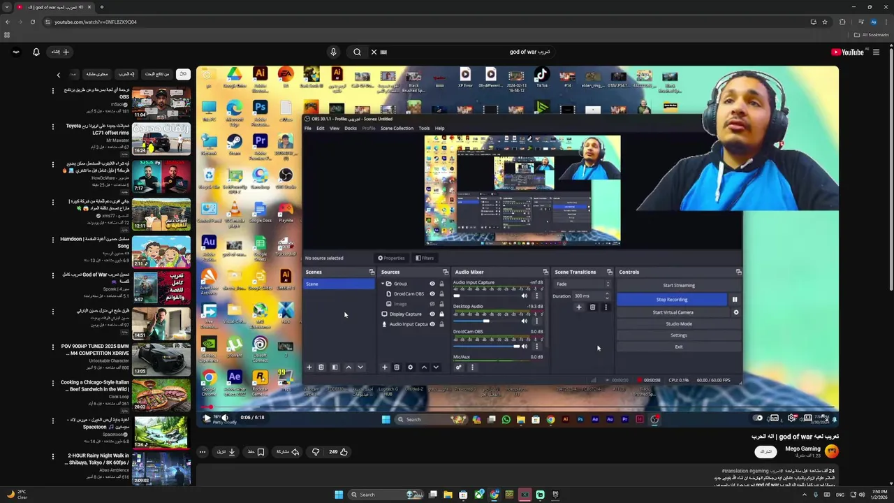Toggle Group source eye in OBS

432,284
